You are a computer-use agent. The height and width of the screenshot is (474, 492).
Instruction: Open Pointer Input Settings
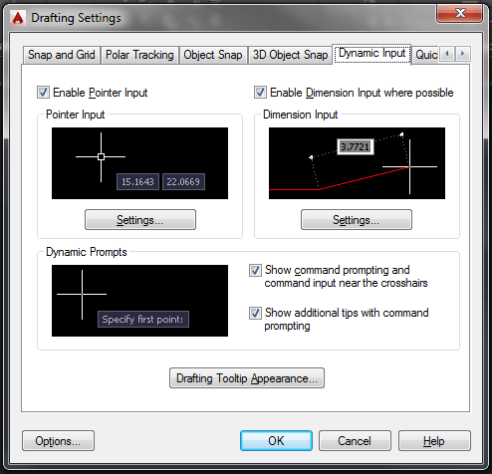(140, 220)
